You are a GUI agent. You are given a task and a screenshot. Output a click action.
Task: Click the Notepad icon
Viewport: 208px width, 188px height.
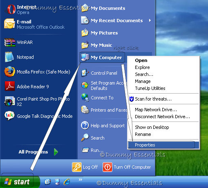tap(9, 57)
